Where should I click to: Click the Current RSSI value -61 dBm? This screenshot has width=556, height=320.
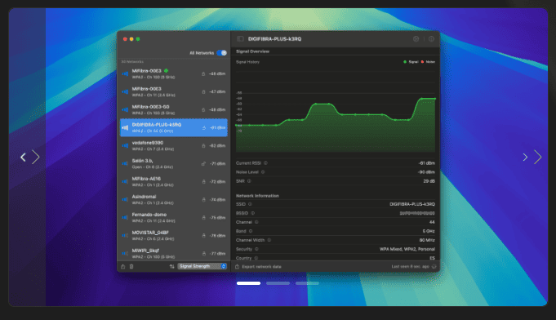(426, 163)
